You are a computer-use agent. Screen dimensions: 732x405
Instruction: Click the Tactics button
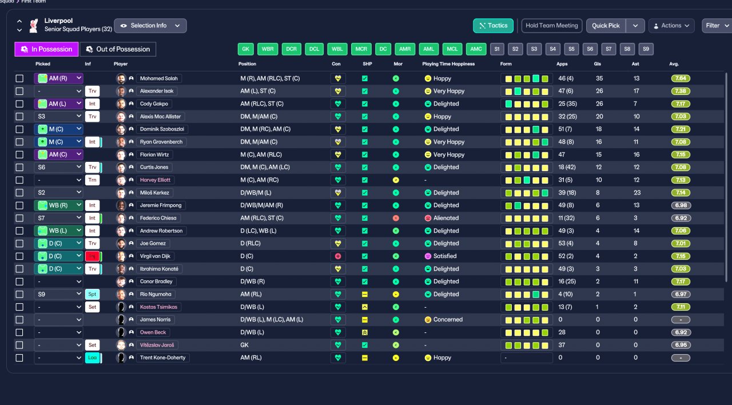click(x=493, y=26)
